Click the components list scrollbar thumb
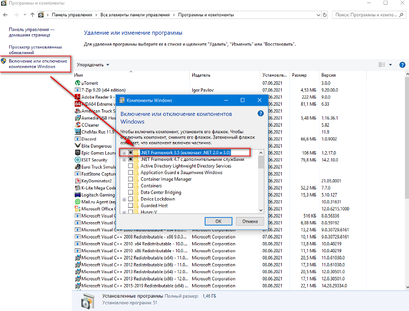The image size is (409, 311). (261, 162)
